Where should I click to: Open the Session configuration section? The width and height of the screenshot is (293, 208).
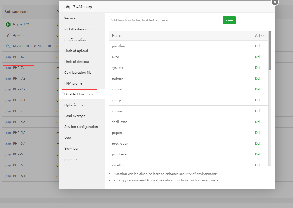(x=81, y=126)
